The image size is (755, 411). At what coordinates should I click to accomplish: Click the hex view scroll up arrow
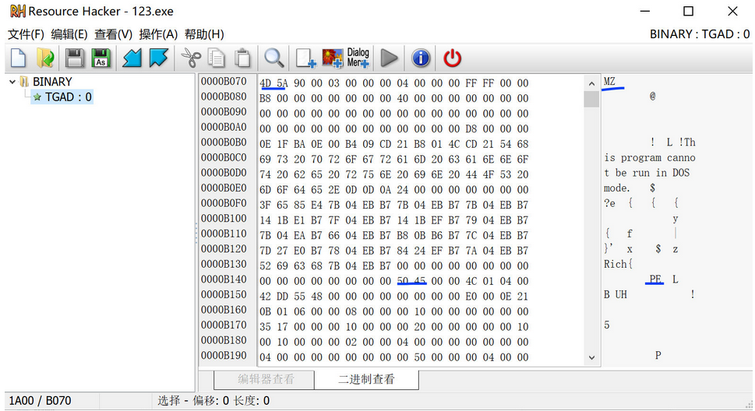[x=592, y=84]
